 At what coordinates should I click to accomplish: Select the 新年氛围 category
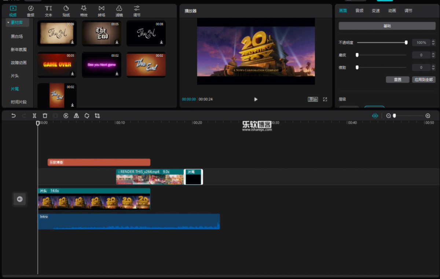[x=19, y=49]
